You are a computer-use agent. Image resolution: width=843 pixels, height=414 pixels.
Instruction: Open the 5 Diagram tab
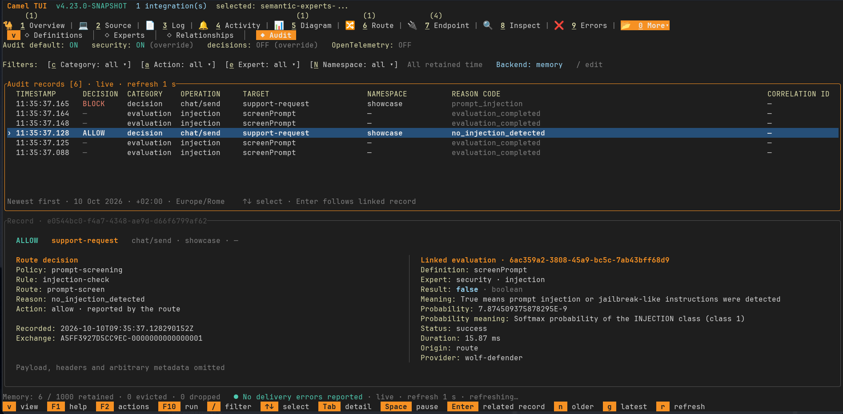pos(312,25)
